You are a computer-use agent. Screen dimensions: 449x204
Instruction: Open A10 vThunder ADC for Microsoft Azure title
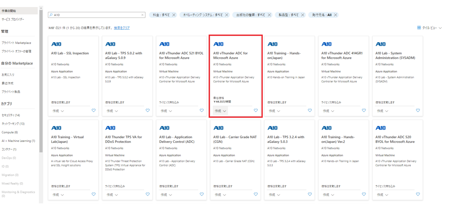tap(230, 55)
